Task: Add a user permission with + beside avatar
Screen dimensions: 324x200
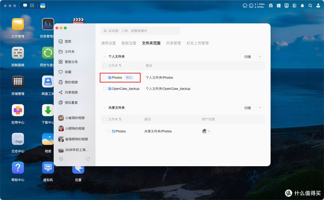Action: click(x=209, y=131)
